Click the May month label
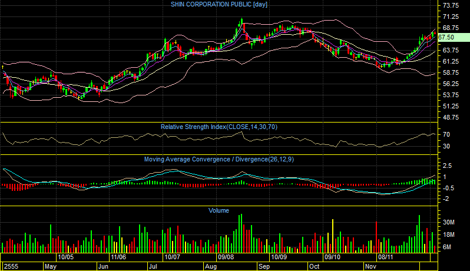This screenshot has height=271, width=470. click(51, 266)
